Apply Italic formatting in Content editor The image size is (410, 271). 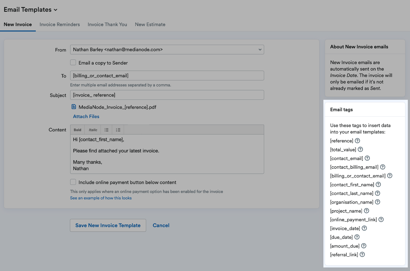click(x=93, y=130)
